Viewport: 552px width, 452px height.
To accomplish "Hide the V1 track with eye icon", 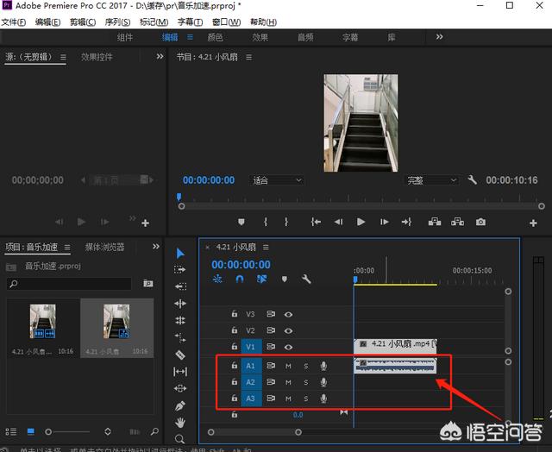I will tap(288, 347).
